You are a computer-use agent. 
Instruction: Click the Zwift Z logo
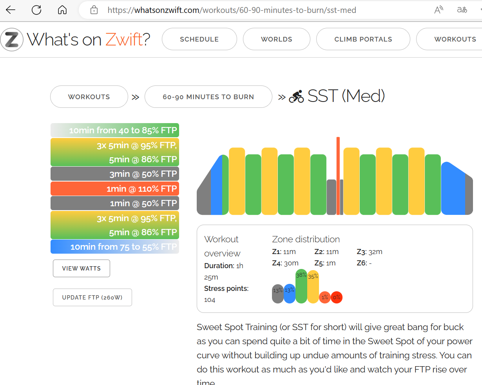12,39
